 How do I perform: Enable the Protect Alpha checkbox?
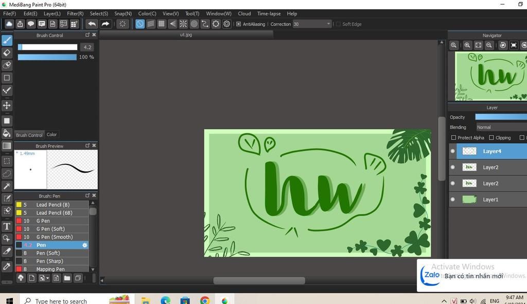point(454,138)
